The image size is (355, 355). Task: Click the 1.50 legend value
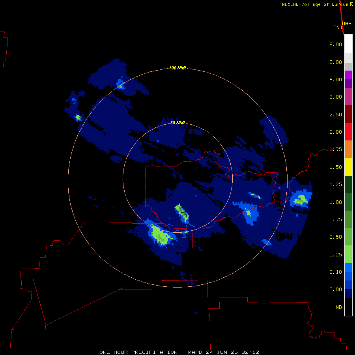tap(336, 167)
